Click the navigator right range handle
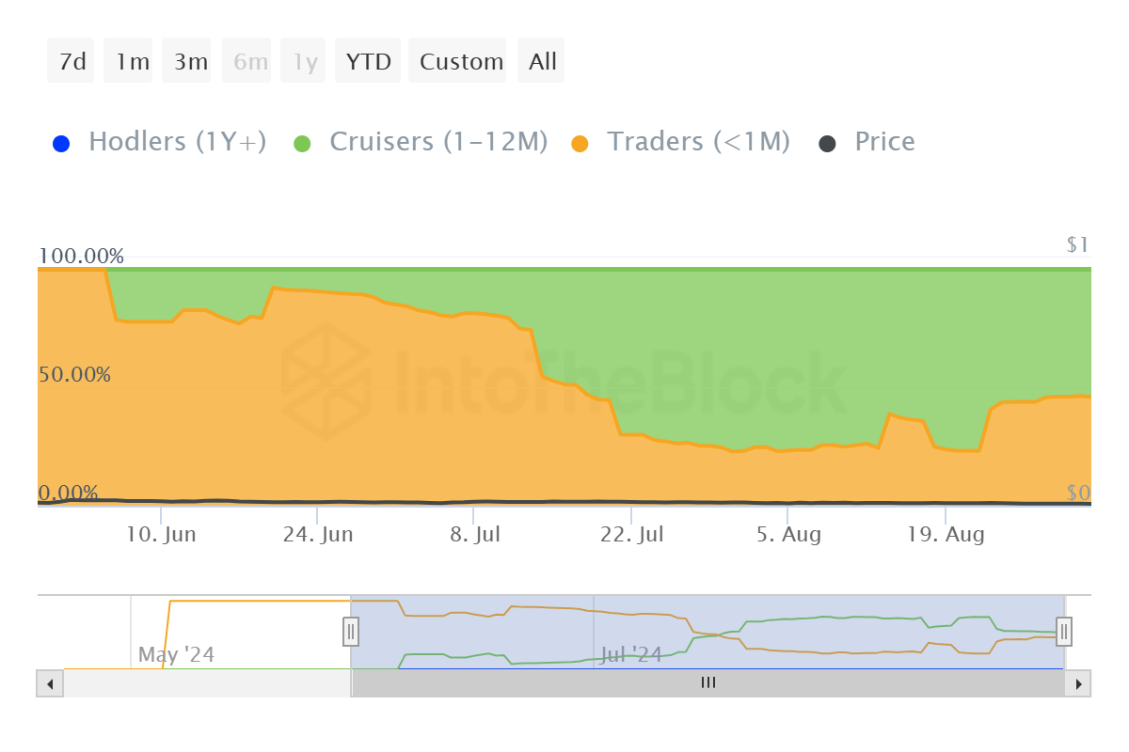Image resolution: width=1129 pixels, height=752 pixels. pos(1064,631)
